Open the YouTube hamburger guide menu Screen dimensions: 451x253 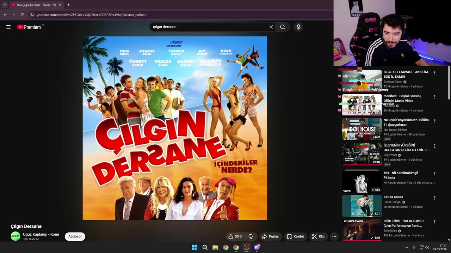8,27
